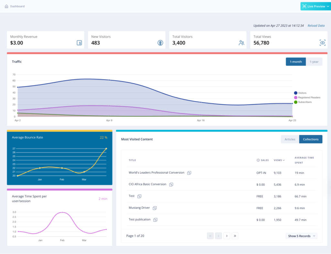Click the 49.7 min time value
Screen dimensions: 331x254
300,220
